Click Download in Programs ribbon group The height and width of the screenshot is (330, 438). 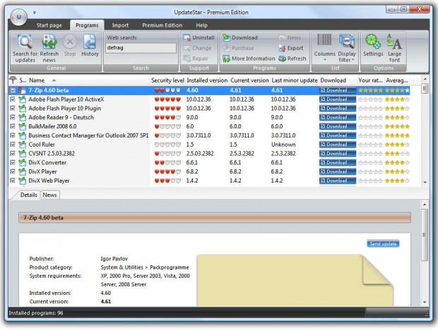point(240,37)
